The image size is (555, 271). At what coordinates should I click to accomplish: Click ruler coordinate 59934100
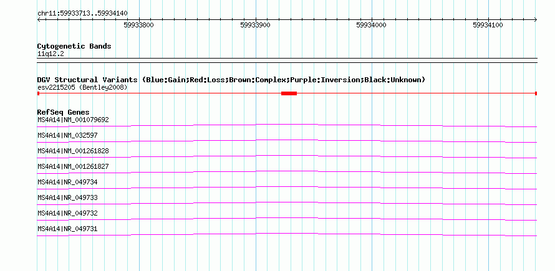pyautogui.click(x=488, y=25)
